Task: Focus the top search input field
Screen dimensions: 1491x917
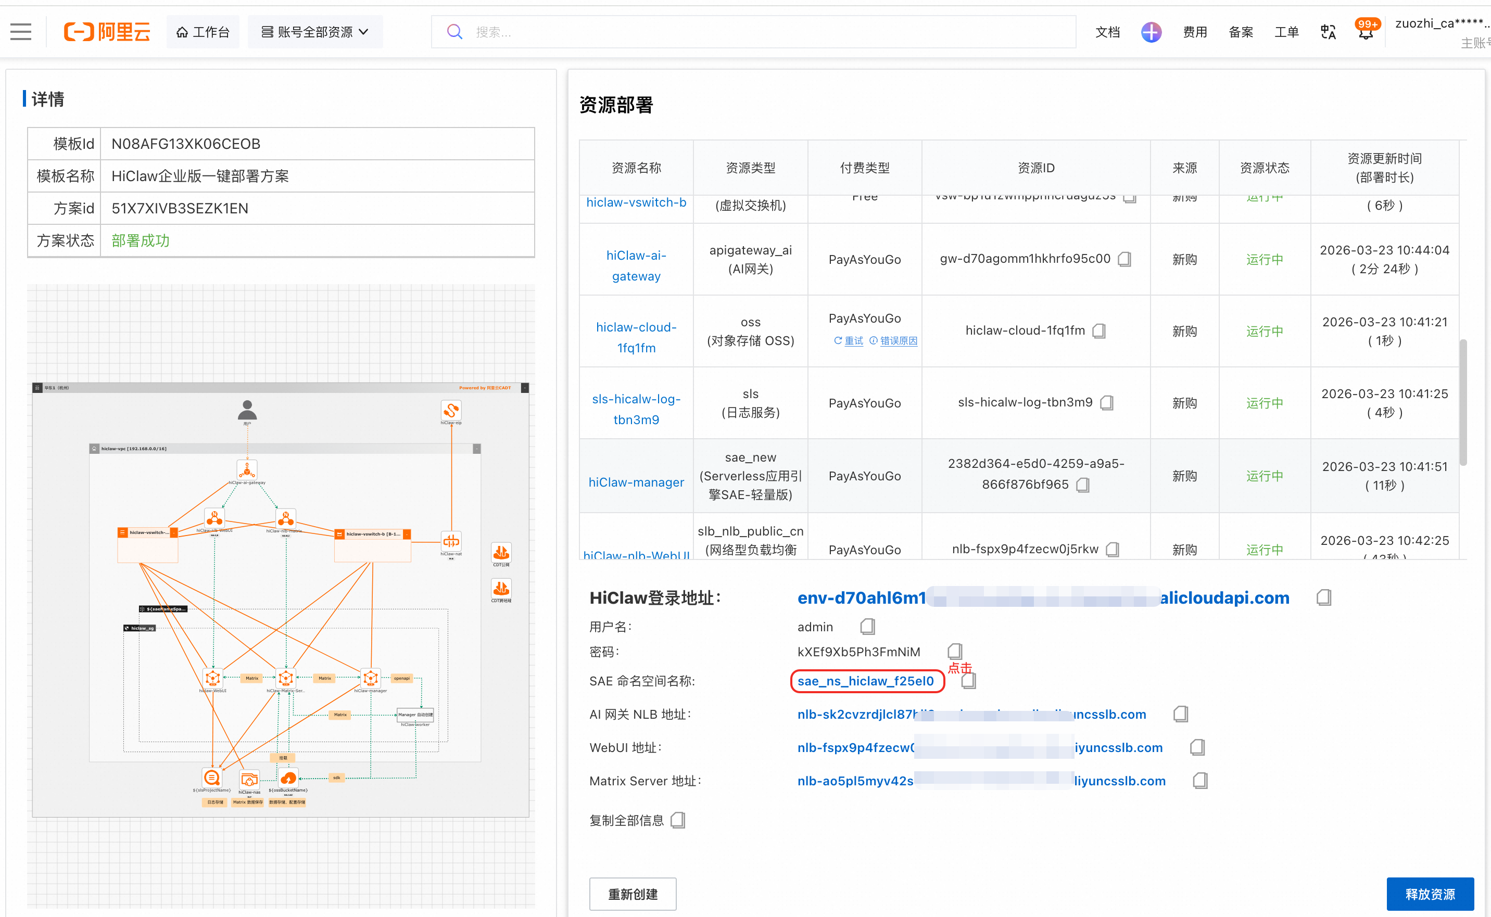Action: 753,32
